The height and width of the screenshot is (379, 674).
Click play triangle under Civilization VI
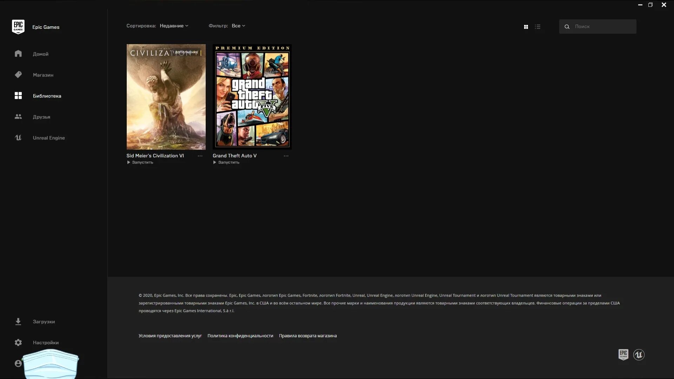pyautogui.click(x=128, y=162)
